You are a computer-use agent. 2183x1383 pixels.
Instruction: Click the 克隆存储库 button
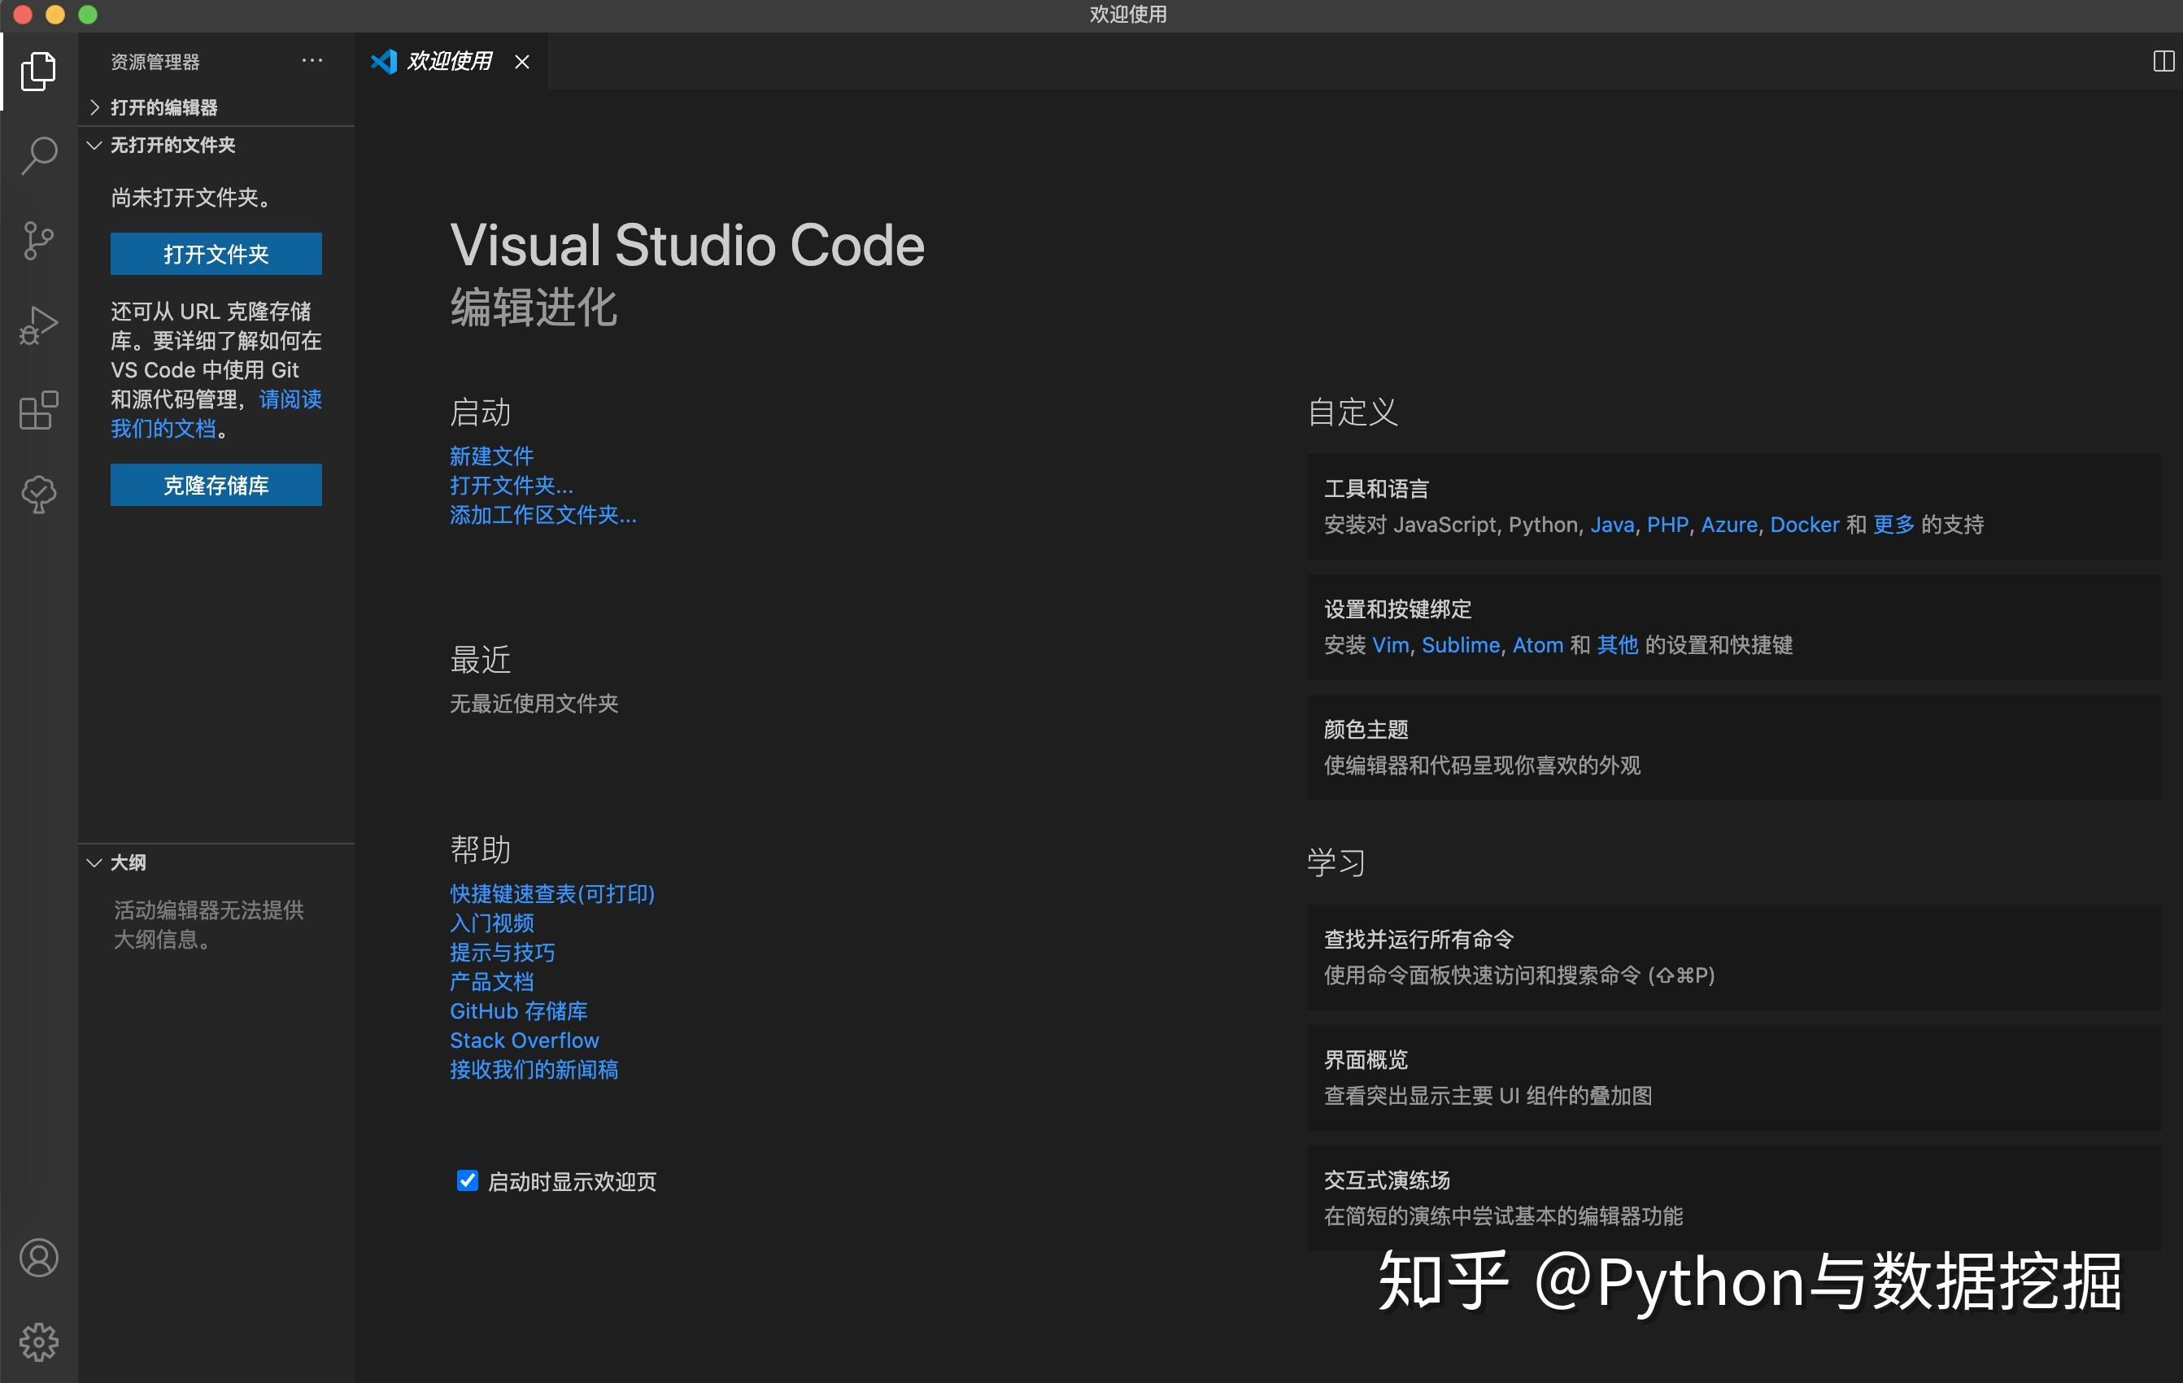215,485
